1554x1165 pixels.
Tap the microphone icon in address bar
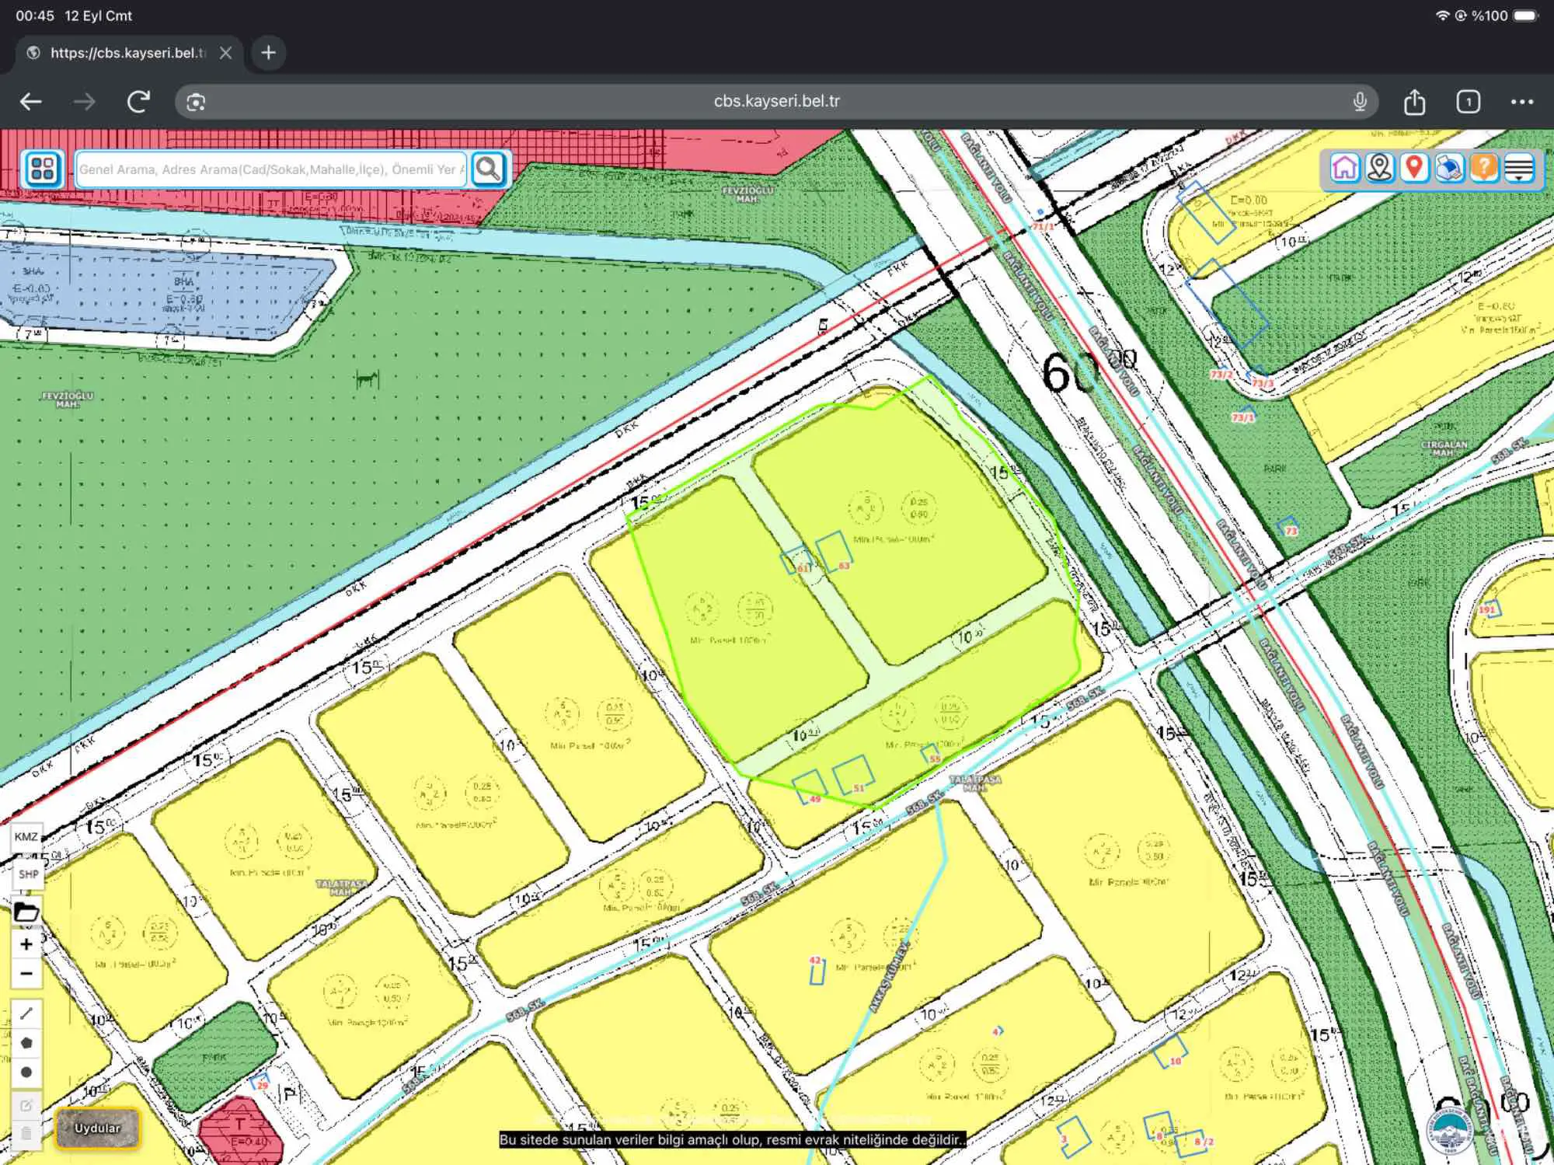1360,102
